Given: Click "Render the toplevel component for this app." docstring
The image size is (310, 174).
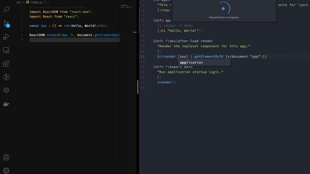Looking at the screenshot, I should [203, 46].
